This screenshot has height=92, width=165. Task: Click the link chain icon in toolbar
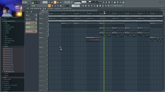point(58,6)
